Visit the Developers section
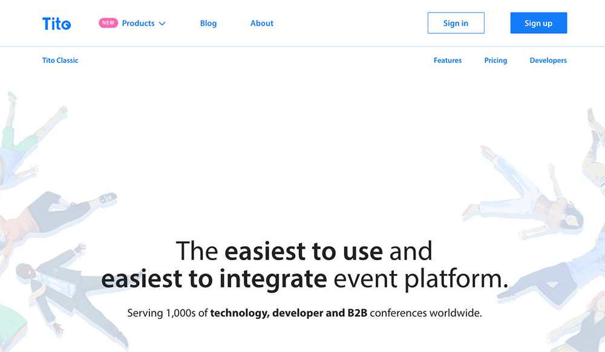The height and width of the screenshot is (352, 605). [x=548, y=60]
